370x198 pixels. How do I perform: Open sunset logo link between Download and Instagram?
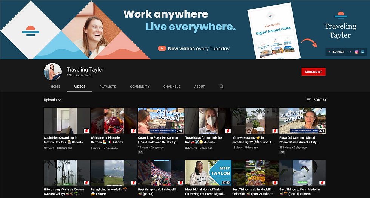350,52
